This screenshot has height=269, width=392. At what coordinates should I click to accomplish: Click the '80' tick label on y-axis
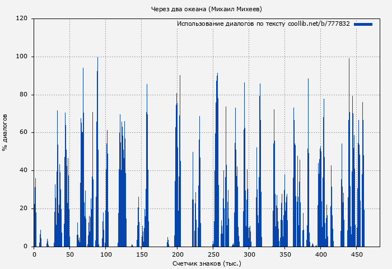(x=24, y=95)
